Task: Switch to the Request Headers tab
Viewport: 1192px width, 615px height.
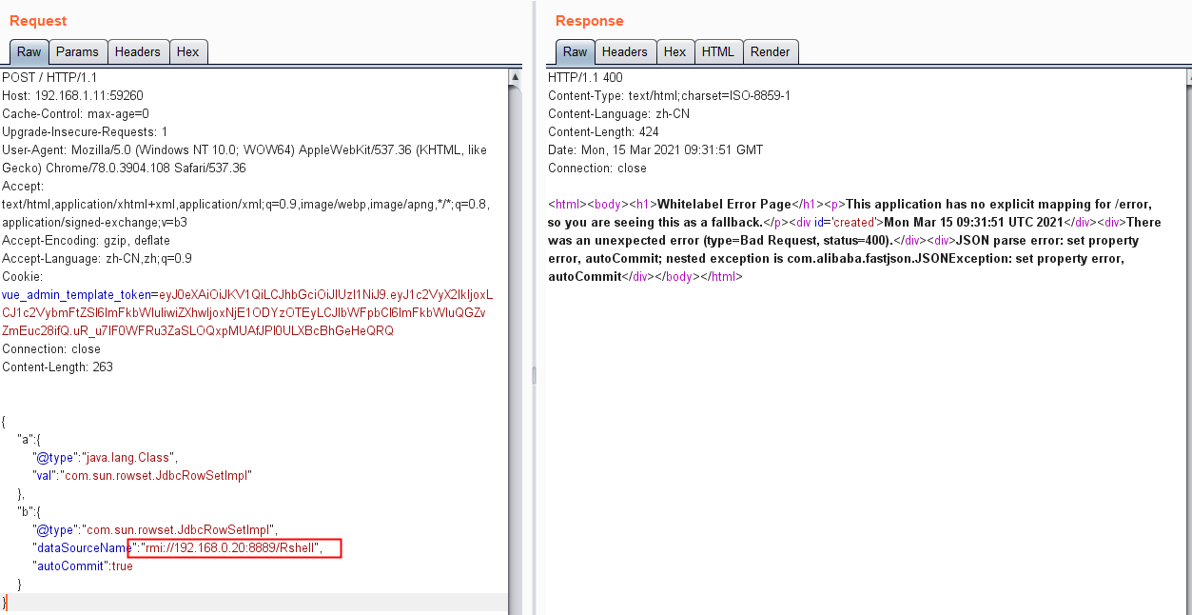Action: coord(138,52)
